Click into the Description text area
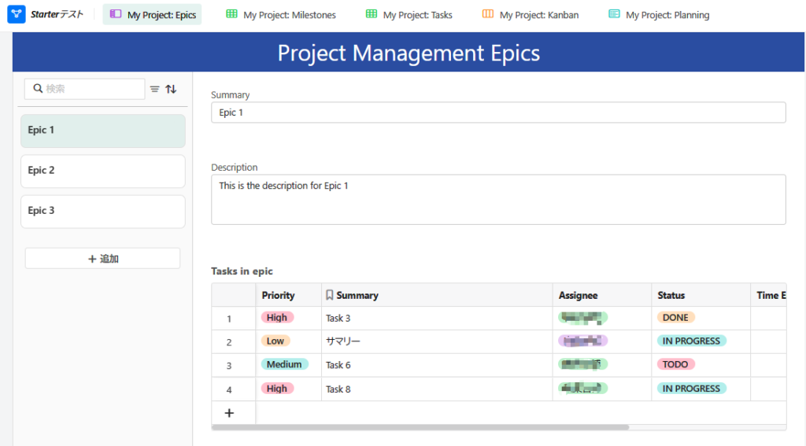 [x=497, y=199]
